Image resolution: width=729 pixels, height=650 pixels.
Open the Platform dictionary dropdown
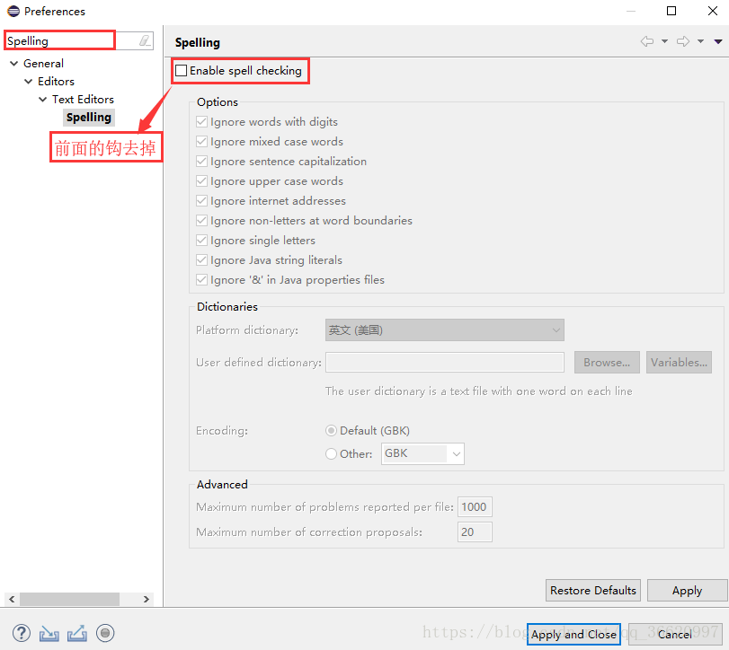point(556,329)
